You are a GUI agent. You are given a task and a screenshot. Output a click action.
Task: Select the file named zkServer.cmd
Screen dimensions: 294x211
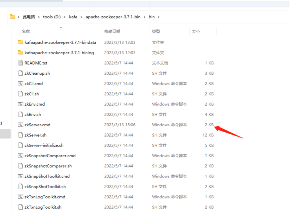pyautogui.click(x=38, y=125)
